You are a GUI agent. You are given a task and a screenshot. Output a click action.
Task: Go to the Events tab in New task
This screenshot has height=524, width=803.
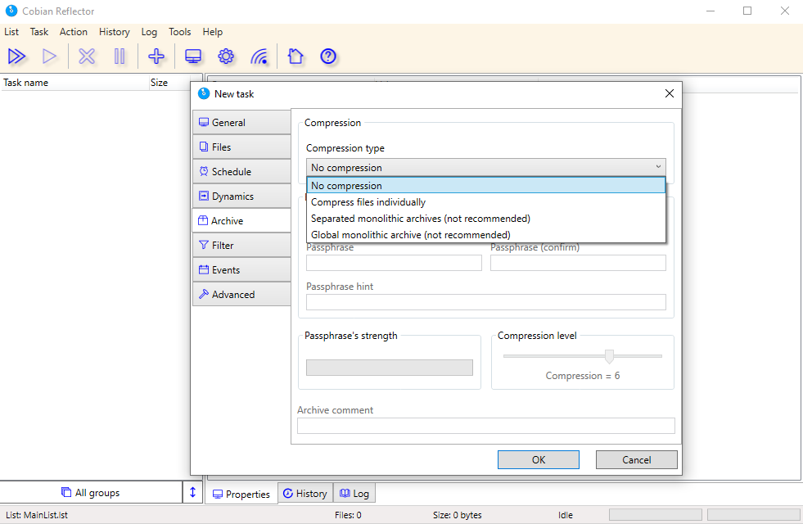pos(241,270)
